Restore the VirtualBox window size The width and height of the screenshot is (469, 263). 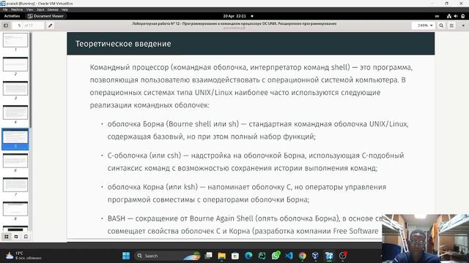tap(446, 3)
